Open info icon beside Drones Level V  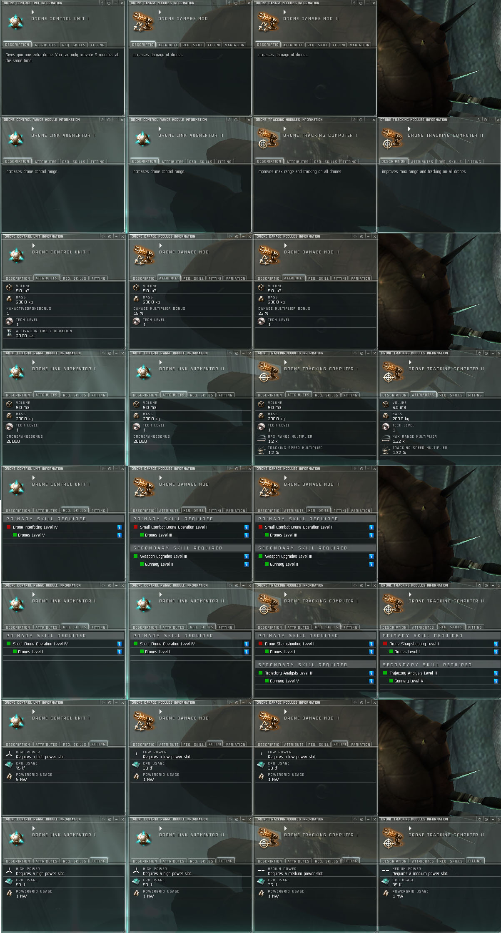(x=120, y=535)
